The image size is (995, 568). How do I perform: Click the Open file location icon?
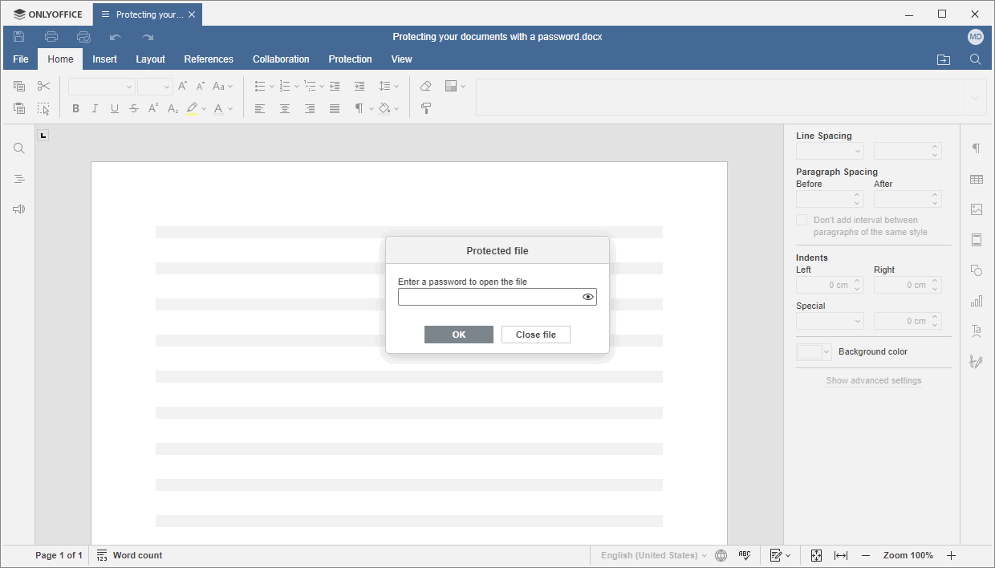coord(944,59)
